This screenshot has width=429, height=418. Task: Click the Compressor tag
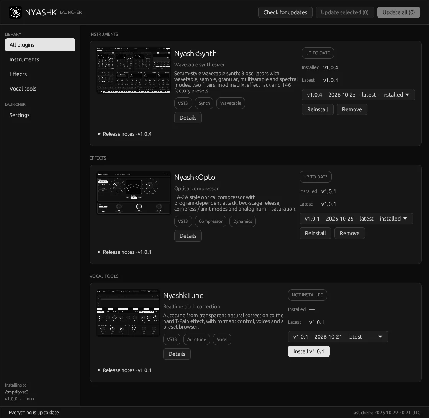pos(210,221)
